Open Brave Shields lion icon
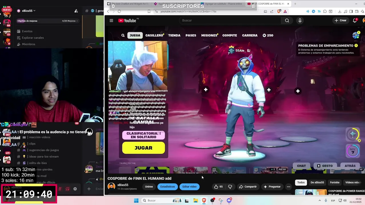The height and width of the screenshot is (205, 365). pyautogui.click(x=279, y=11)
